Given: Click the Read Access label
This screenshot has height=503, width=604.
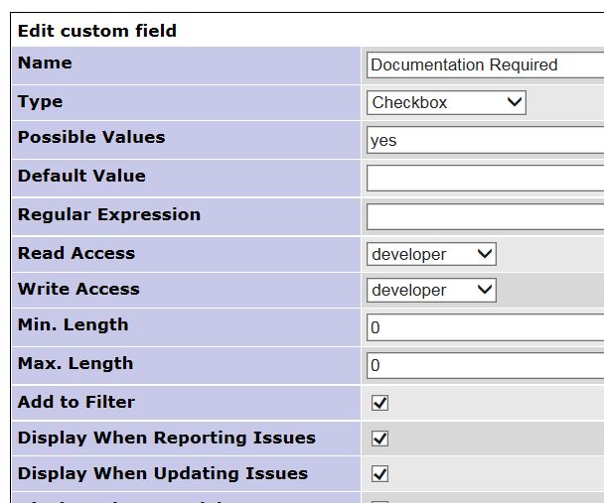Looking at the screenshot, I should tap(76, 253).
